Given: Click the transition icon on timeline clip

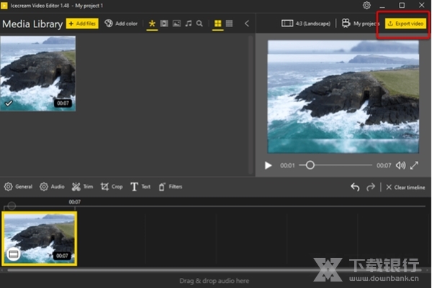Looking at the screenshot, I should tap(14, 254).
